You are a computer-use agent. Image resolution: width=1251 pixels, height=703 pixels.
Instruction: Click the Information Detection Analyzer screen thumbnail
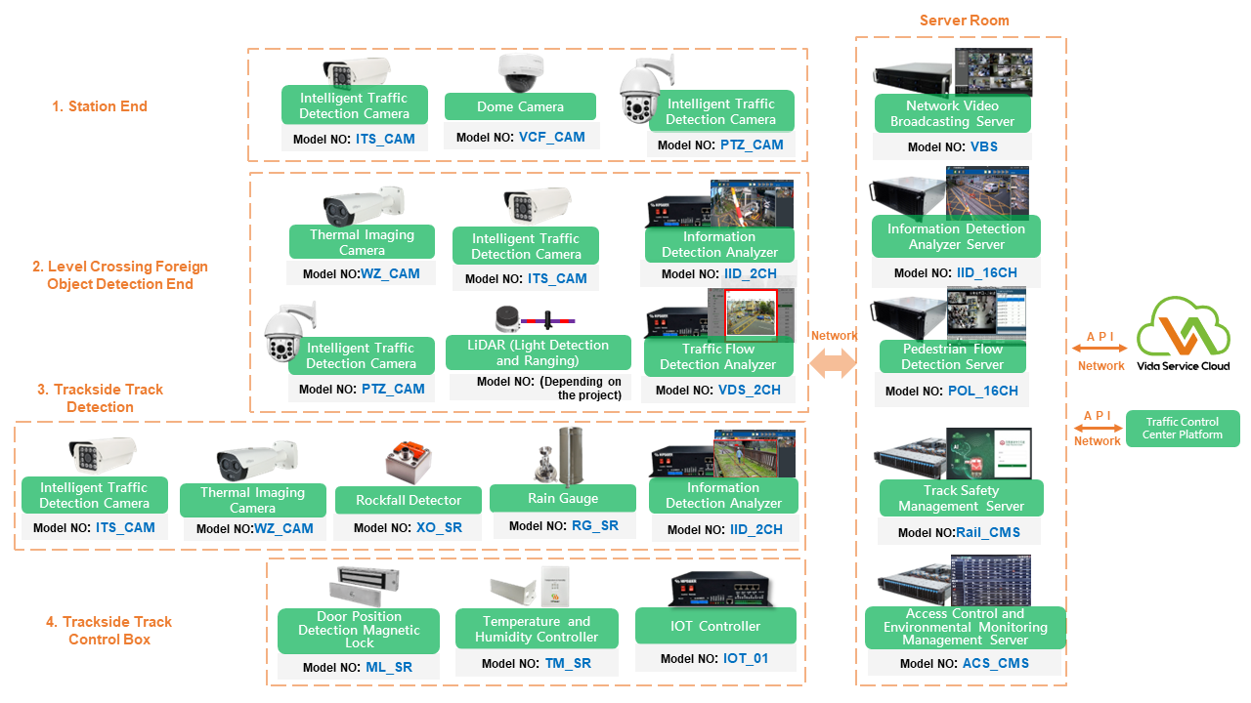coord(751,202)
